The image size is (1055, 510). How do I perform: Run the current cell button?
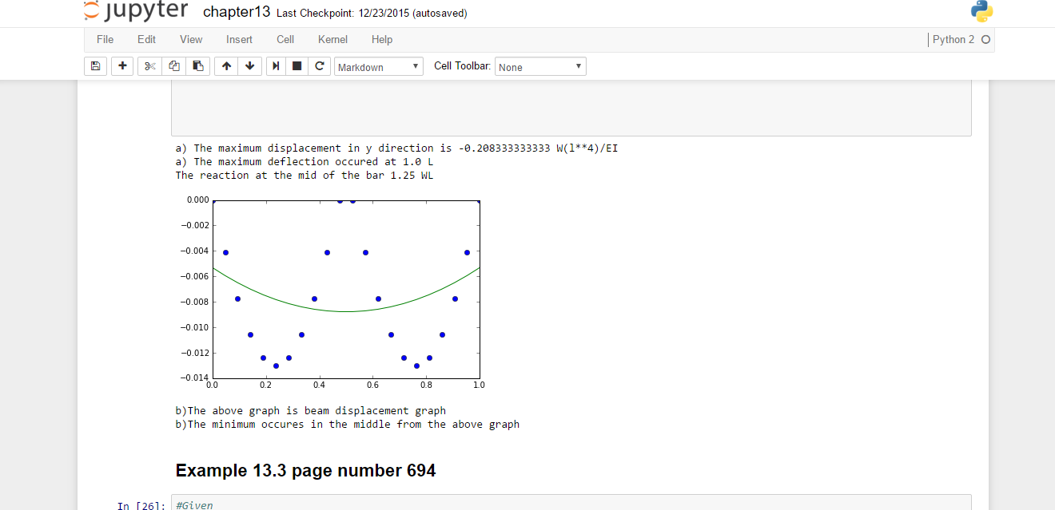pos(276,66)
